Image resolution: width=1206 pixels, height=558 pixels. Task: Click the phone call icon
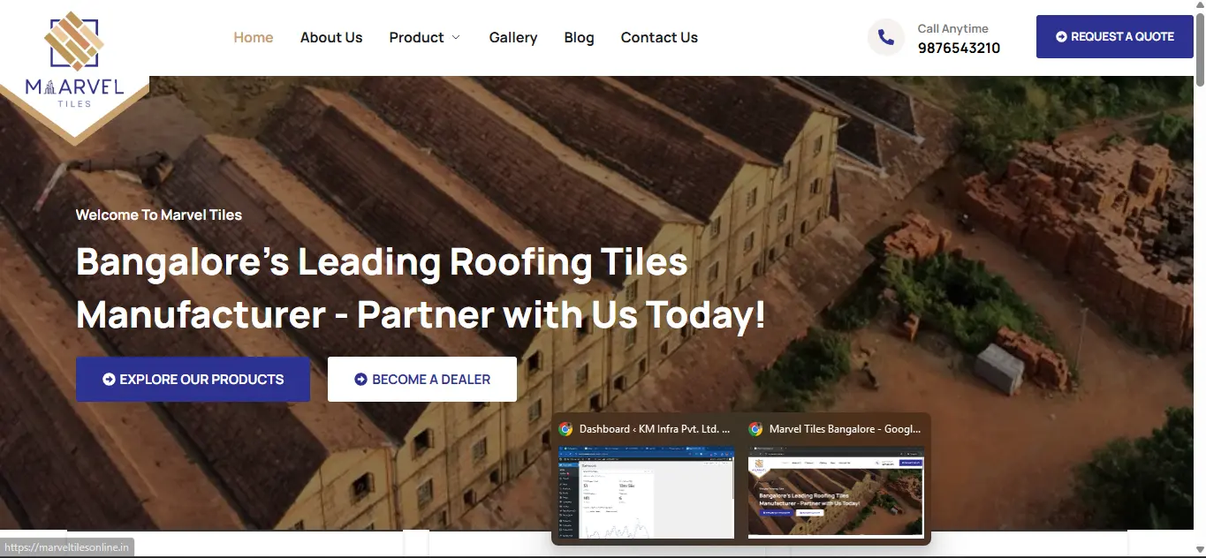[886, 37]
